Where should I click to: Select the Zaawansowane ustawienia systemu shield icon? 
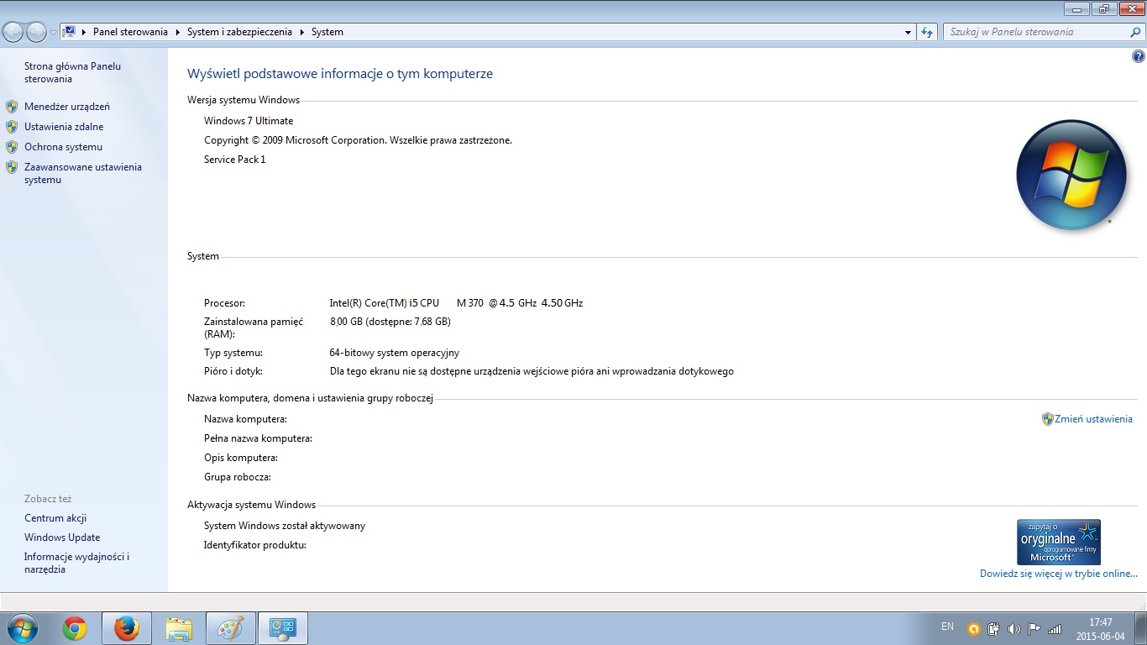12,167
